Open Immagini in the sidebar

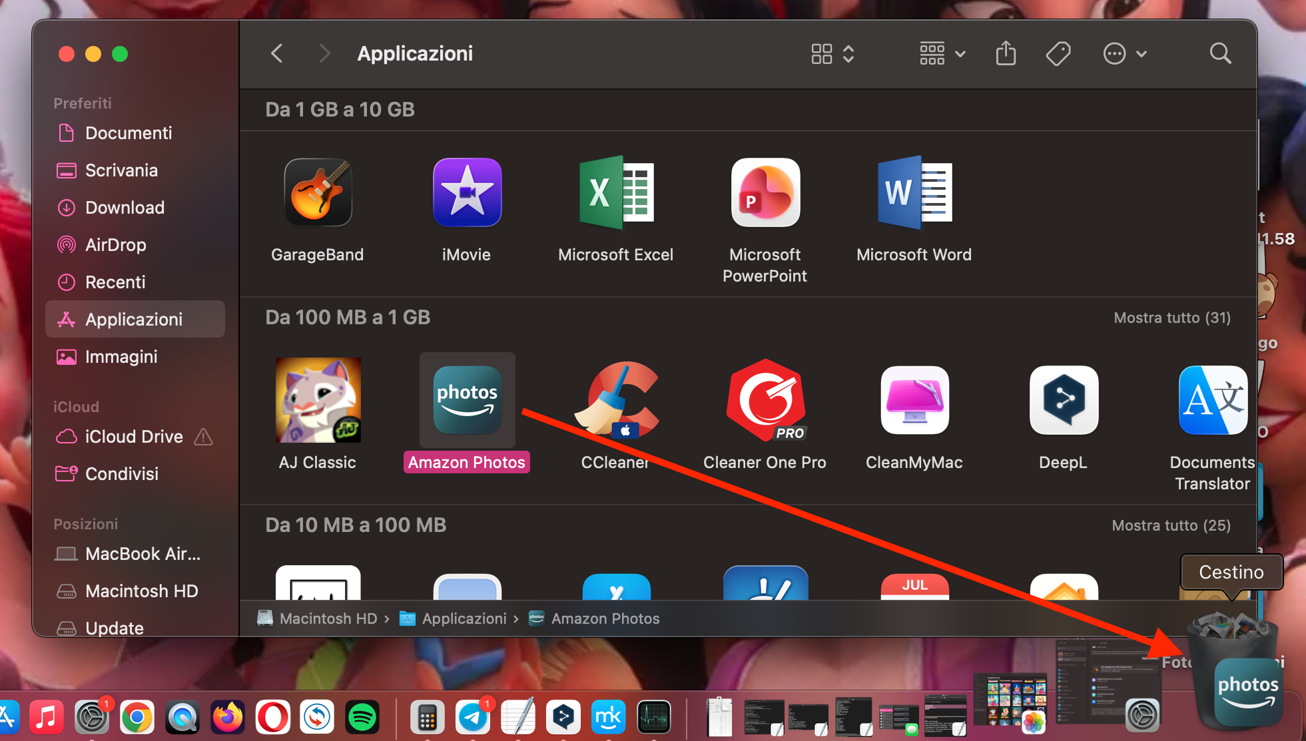pyautogui.click(x=135, y=357)
